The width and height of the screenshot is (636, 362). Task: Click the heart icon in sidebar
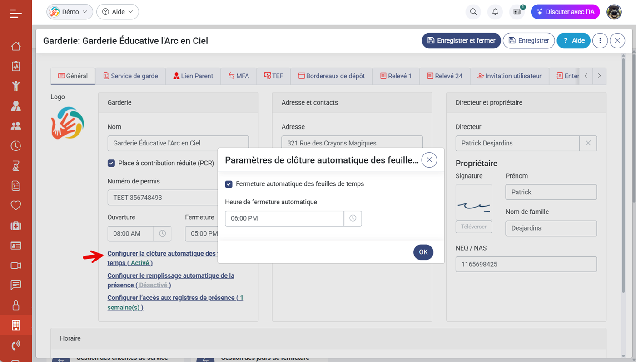(x=16, y=205)
